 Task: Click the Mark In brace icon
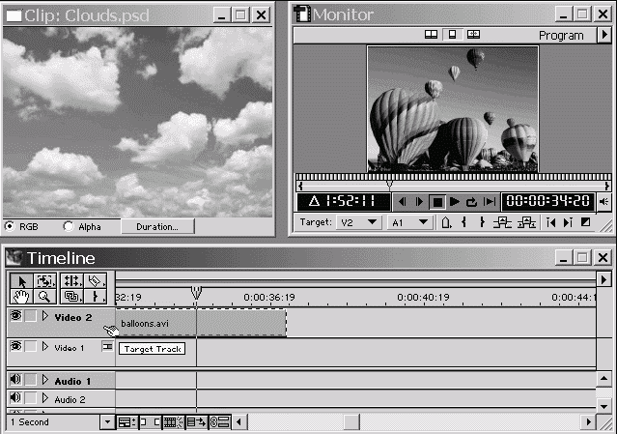[463, 223]
